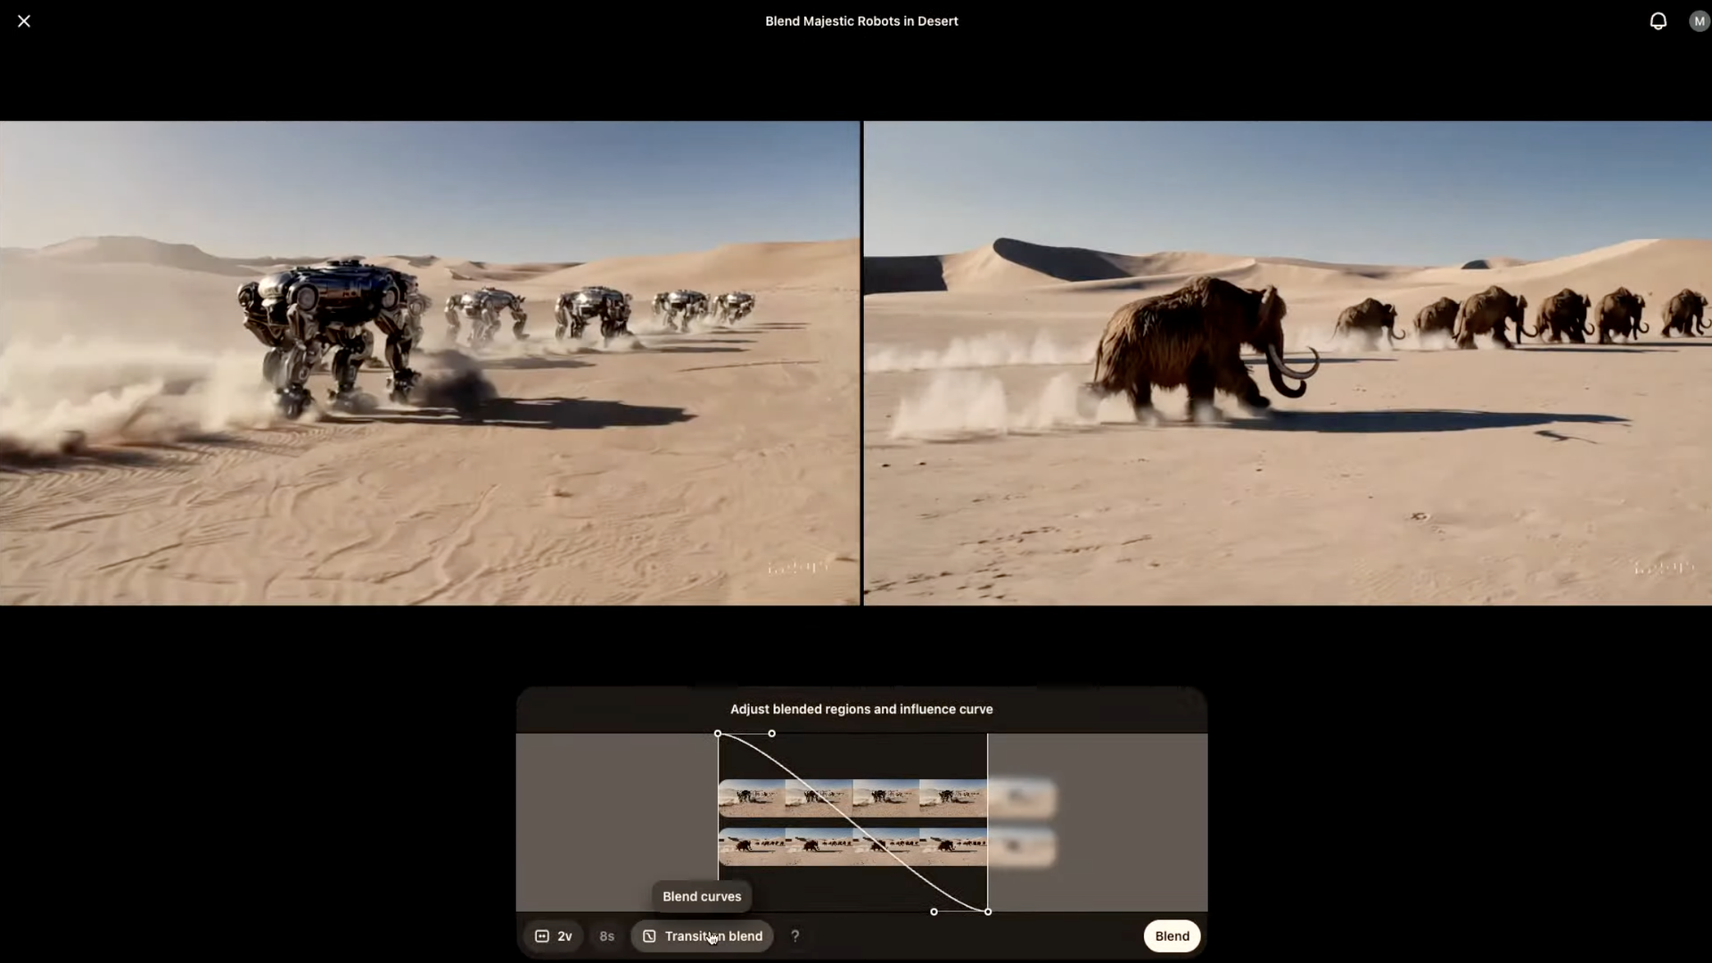Click the Blend curves tooltip label
Image resolution: width=1712 pixels, height=963 pixels.
pos(702,897)
